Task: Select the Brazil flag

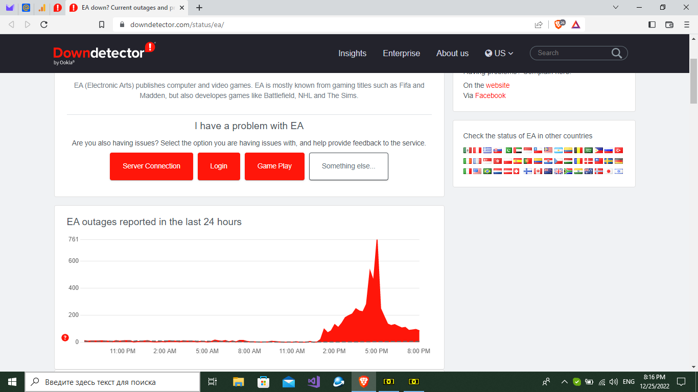Action: [x=487, y=171]
